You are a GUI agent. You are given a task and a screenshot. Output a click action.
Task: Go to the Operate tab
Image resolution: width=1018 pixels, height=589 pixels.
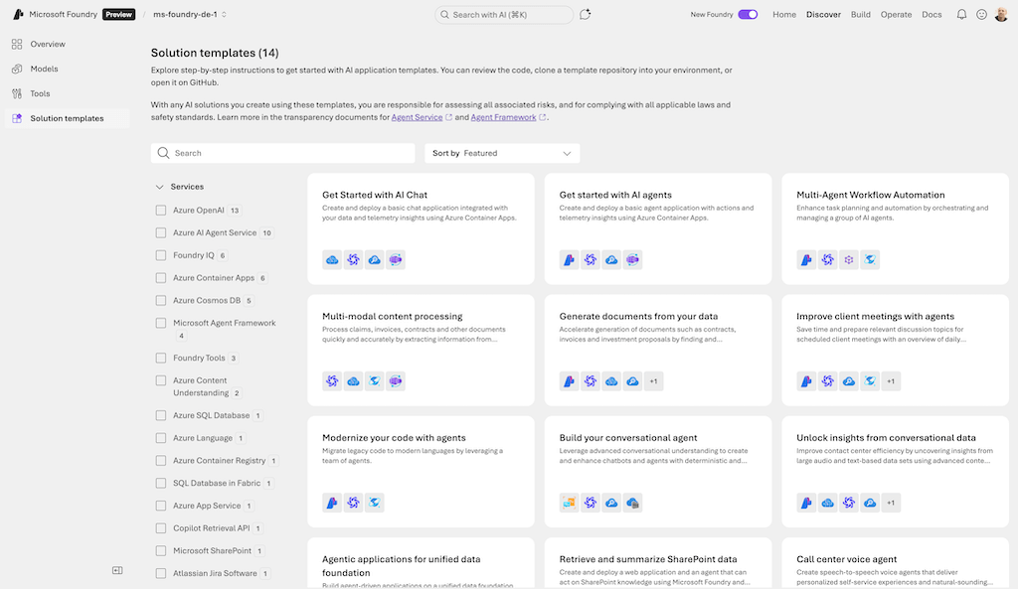click(896, 15)
